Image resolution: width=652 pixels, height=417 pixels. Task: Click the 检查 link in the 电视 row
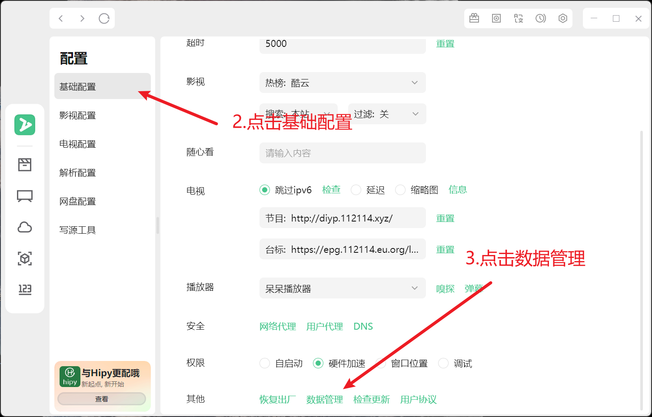click(x=331, y=189)
